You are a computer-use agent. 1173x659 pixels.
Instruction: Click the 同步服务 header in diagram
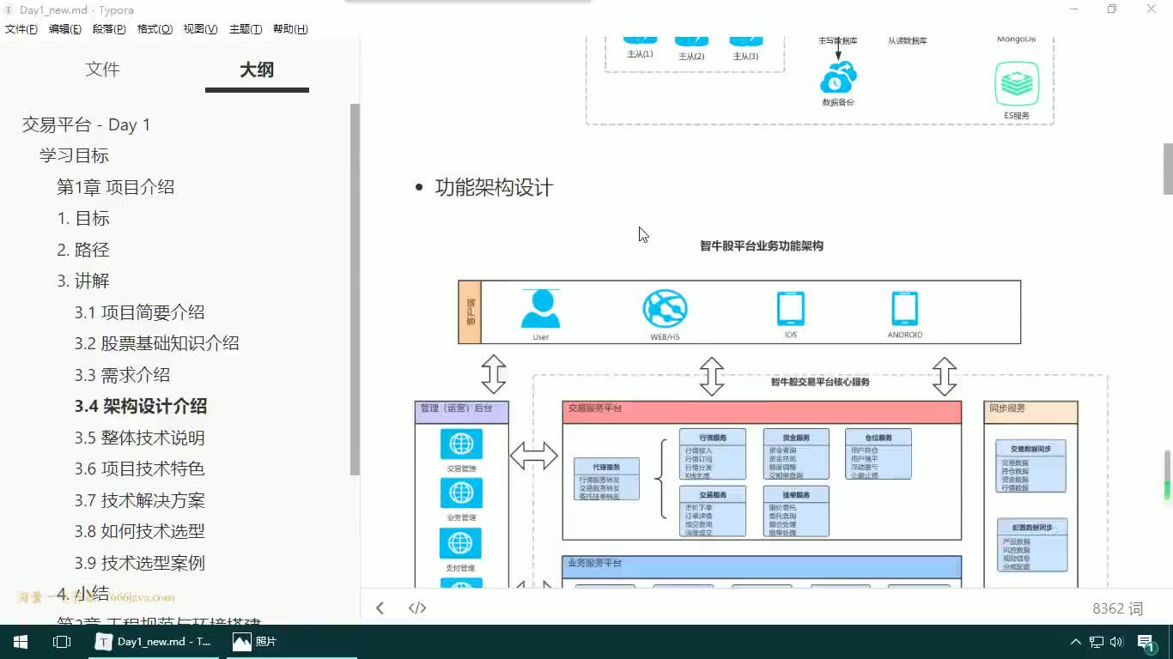pos(1030,412)
